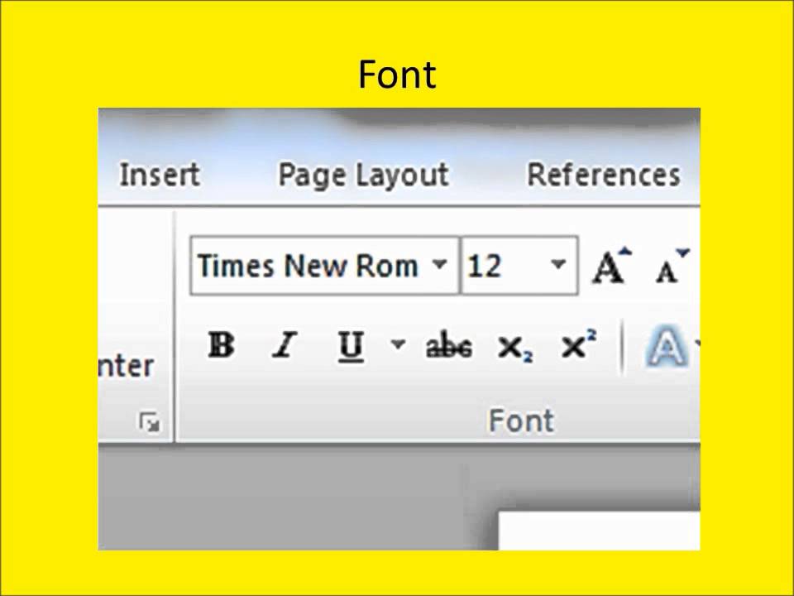This screenshot has width=794, height=596.
Task: Go to the References tab
Action: tap(603, 175)
